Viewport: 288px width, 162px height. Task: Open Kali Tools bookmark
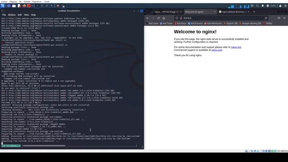(166, 23)
